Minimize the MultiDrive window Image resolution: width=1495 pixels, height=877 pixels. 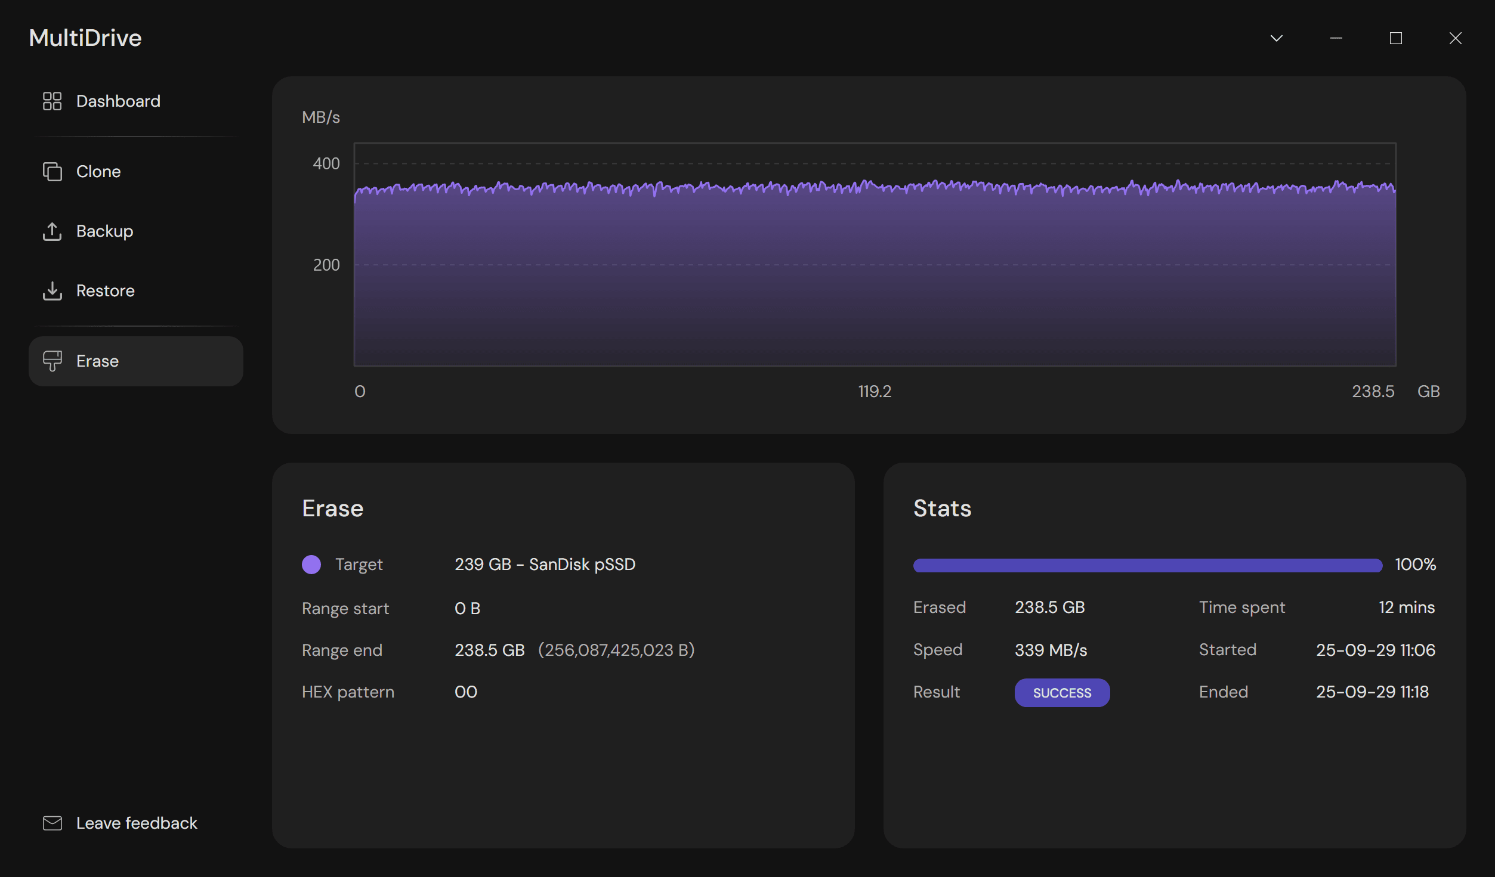(1336, 39)
